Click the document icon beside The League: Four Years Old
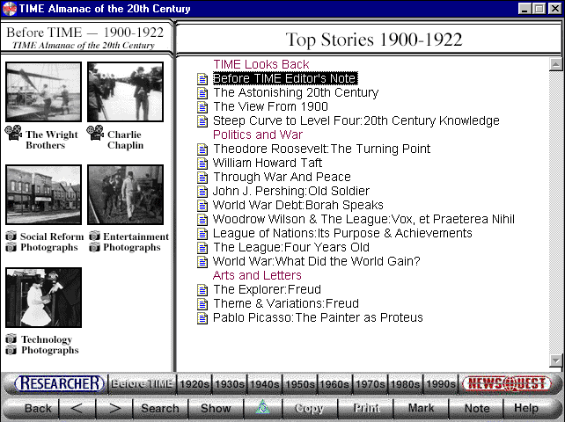565x422 pixels. click(x=202, y=247)
